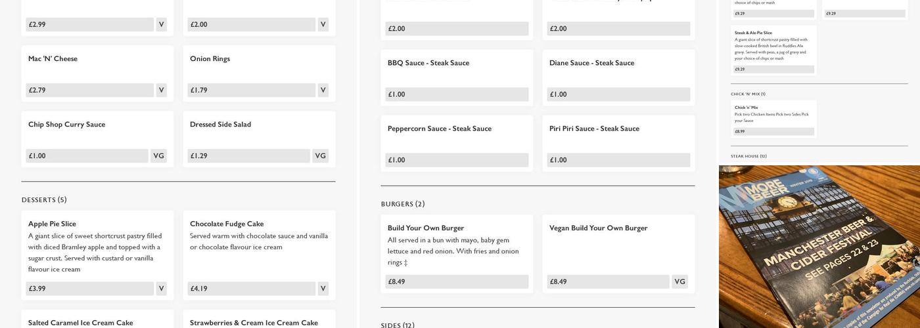Select the Sides (12) section heading
This screenshot has width=920, height=328.
pos(398,325)
